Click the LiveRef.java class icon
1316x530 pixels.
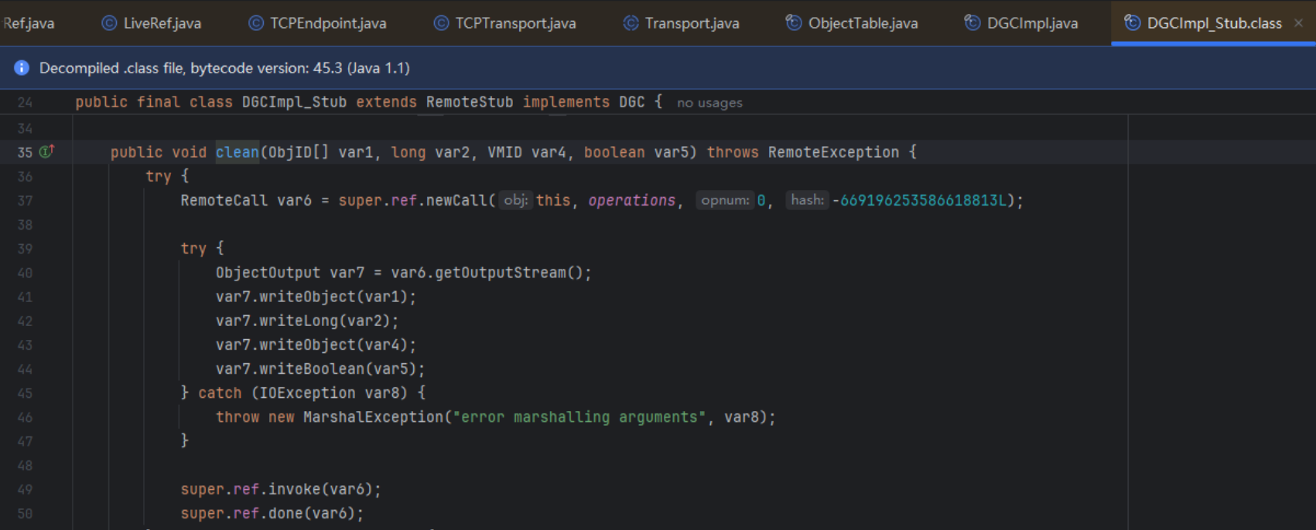(110, 23)
